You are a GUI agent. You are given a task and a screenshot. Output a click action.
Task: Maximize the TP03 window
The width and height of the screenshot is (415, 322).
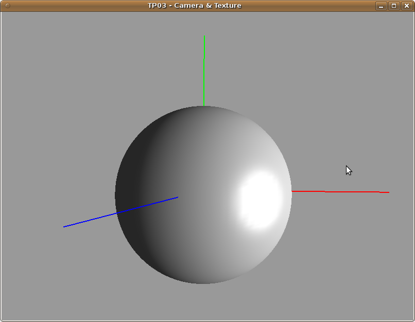point(394,6)
